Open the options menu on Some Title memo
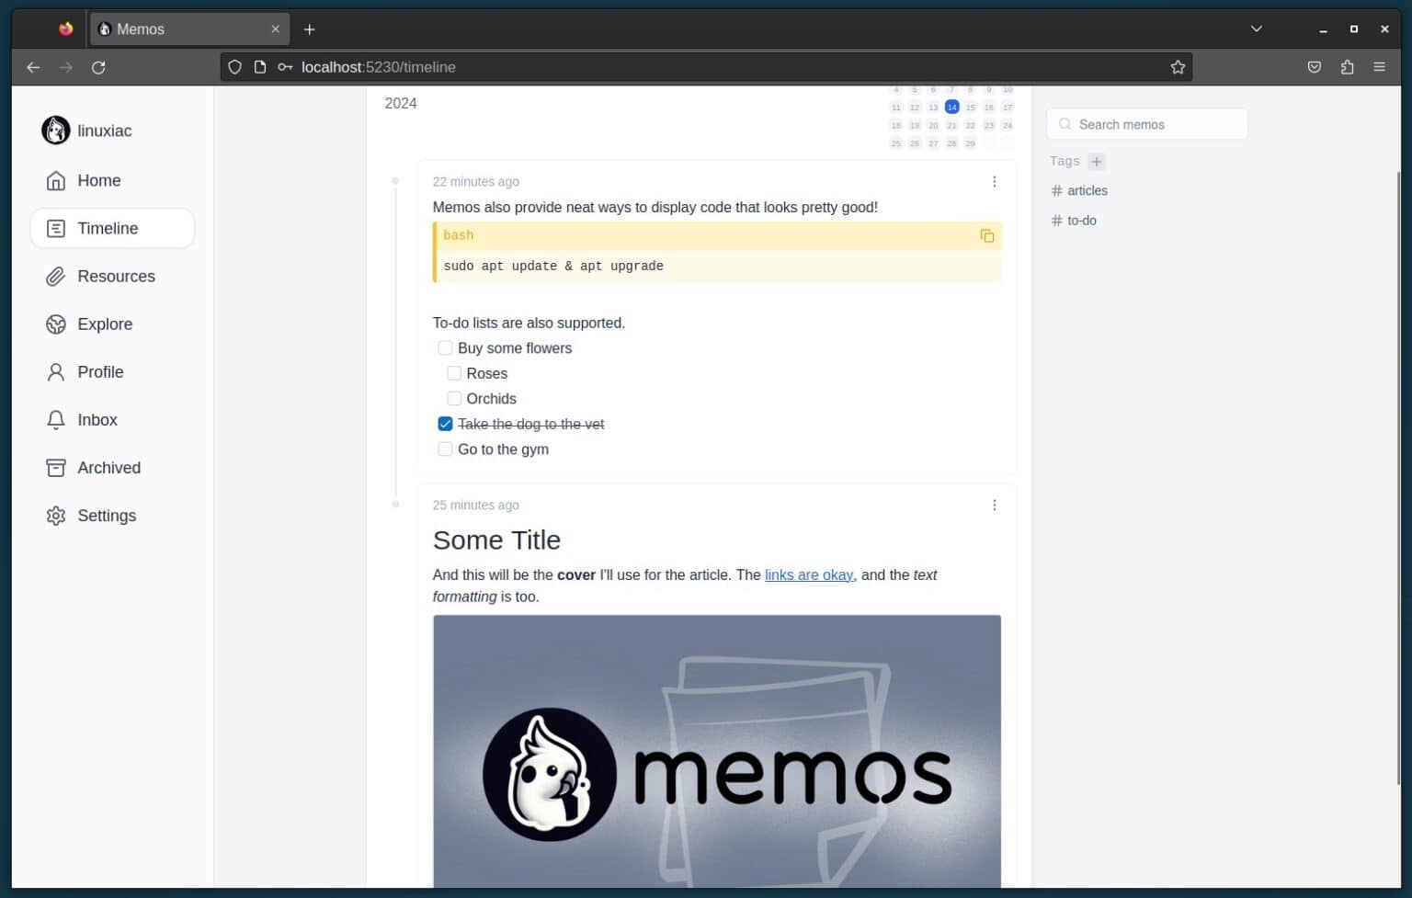Image resolution: width=1412 pixels, height=898 pixels. (x=994, y=505)
